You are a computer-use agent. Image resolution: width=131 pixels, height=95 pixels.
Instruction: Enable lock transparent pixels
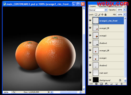[96, 14]
